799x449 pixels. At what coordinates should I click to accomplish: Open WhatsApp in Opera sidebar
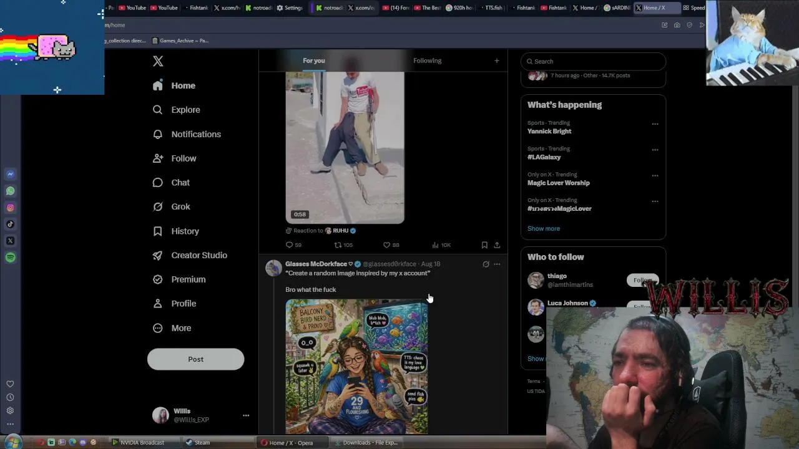[10, 191]
